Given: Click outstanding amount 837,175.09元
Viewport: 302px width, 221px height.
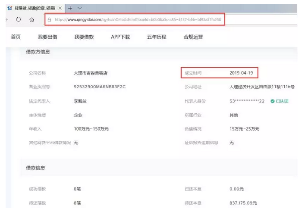Looking at the screenshot, I should pos(243,203).
